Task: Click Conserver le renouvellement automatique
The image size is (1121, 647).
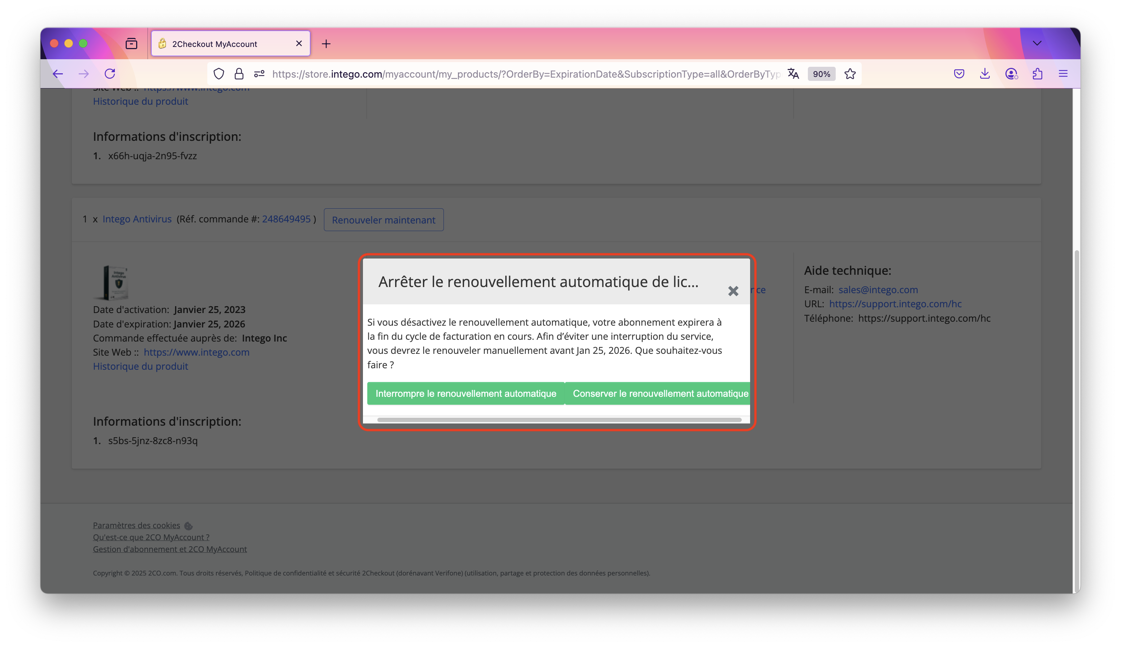Action: 657,393
